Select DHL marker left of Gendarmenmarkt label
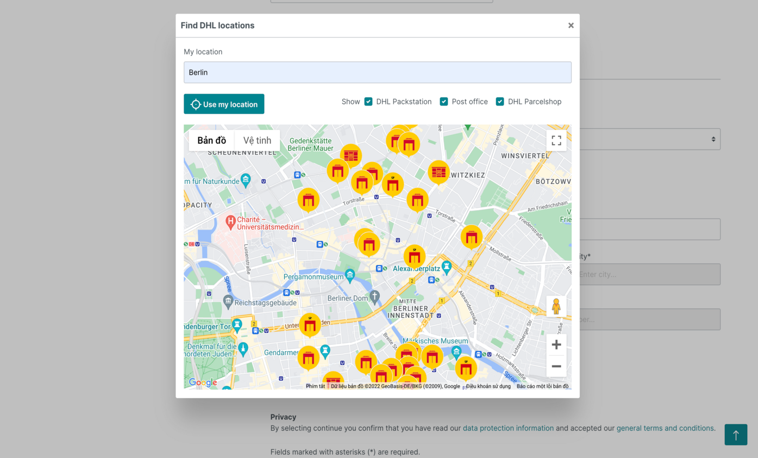The image size is (758, 458). [x=308, y=358]
